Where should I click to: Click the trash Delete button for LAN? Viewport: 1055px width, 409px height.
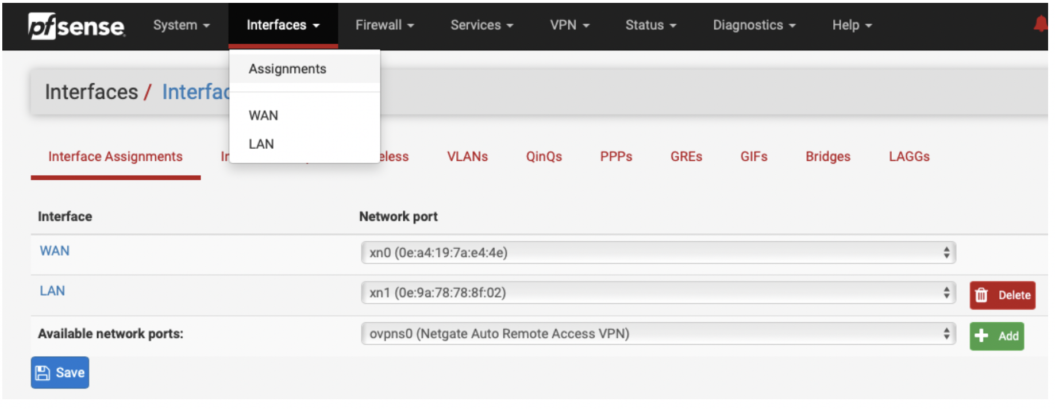tap(1002, 295)
